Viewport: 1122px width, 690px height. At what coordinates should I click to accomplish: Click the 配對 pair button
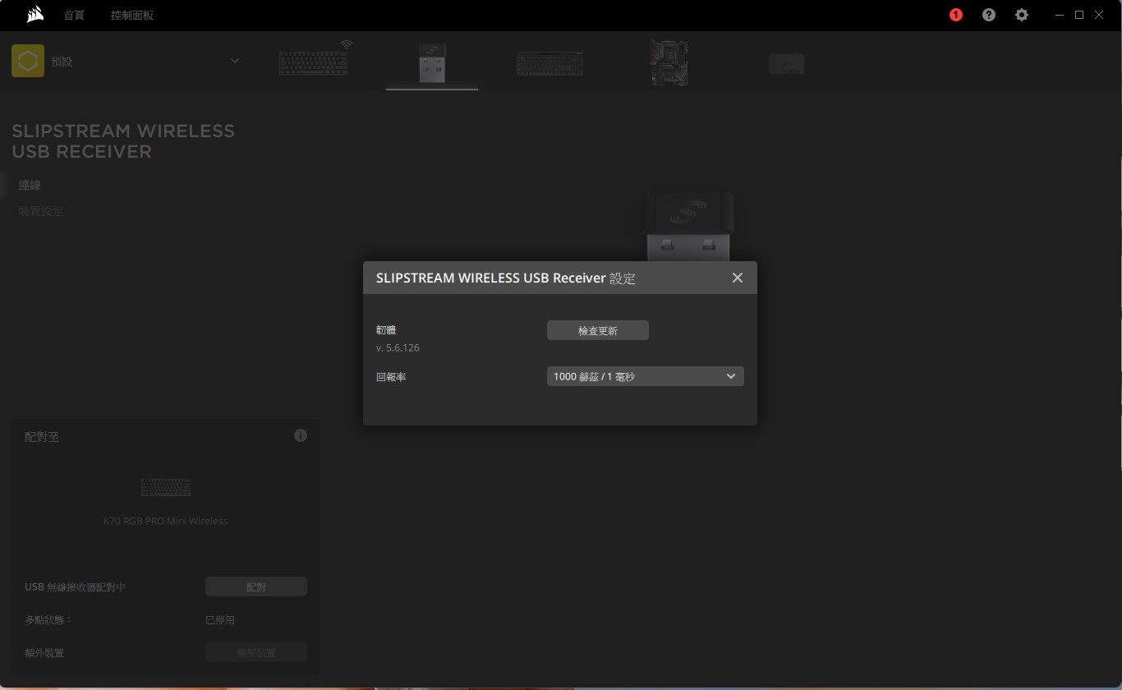(256, 586)
